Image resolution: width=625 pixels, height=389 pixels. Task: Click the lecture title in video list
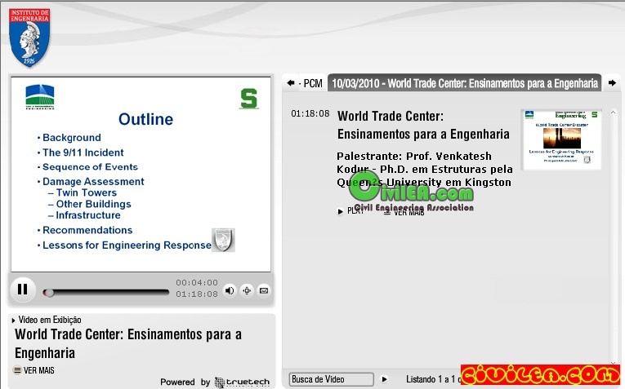(x=423, y=125)
